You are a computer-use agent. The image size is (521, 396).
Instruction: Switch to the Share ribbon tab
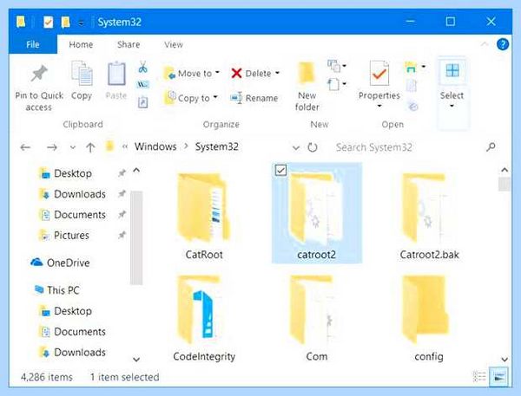[129, 44]
